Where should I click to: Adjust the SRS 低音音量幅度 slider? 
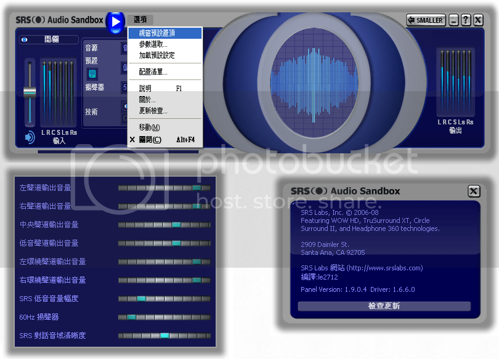pos(164,299)
